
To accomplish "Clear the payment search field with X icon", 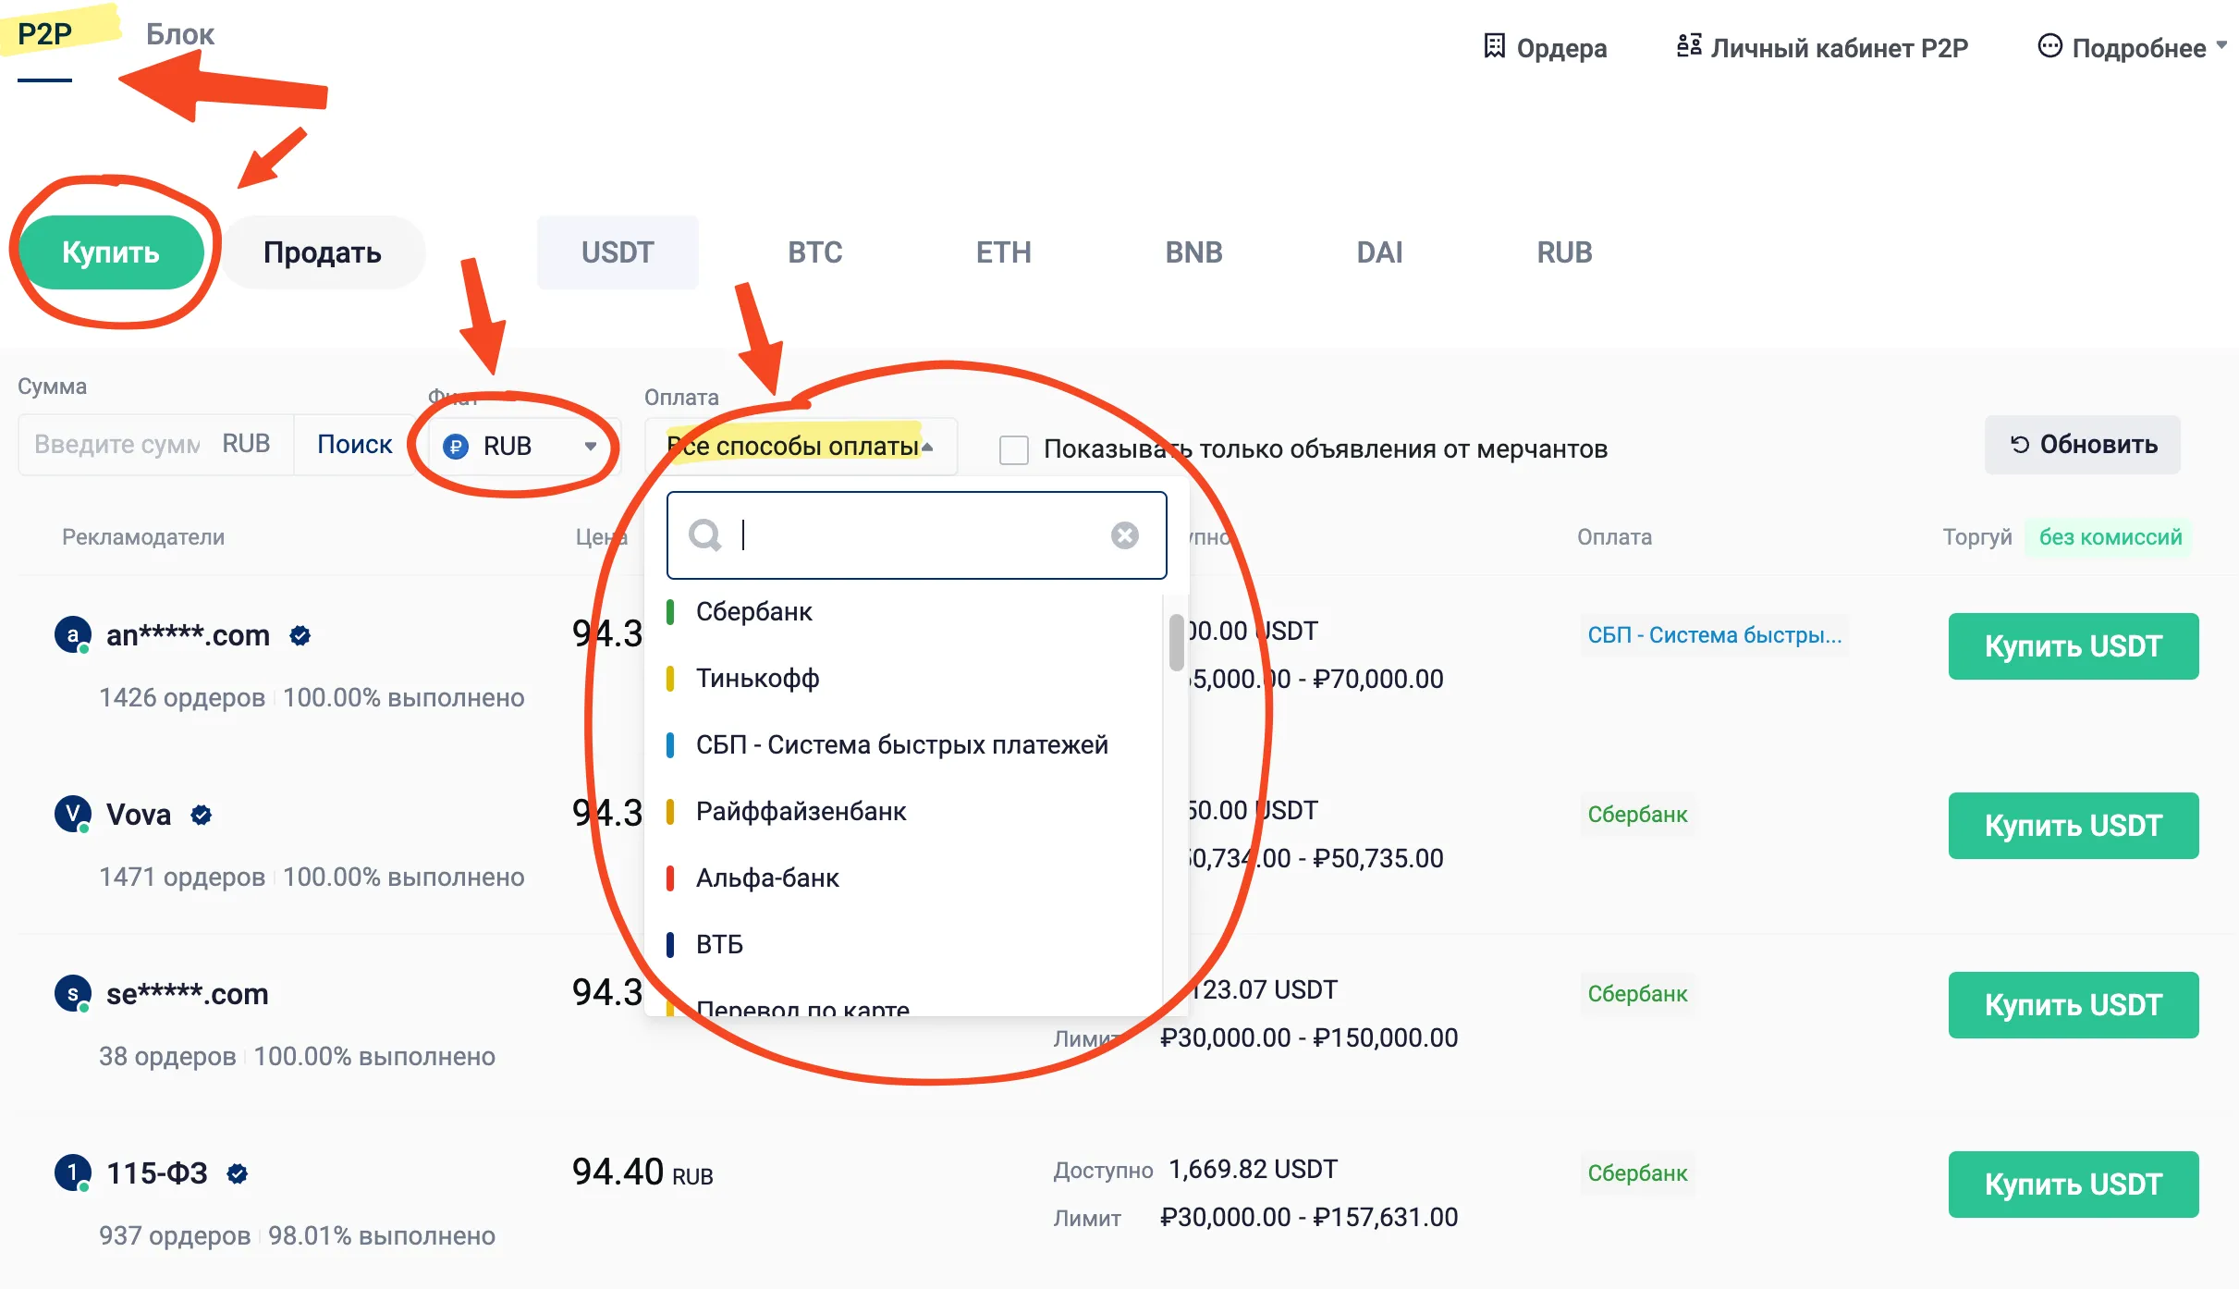I will click(1124, 535).
